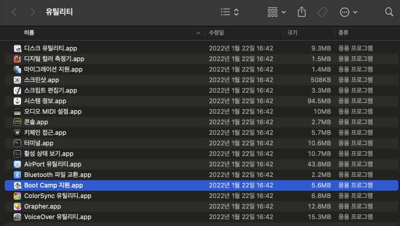Click the Boot Camp 지원.app icon
The width and height of the screenshot is (400, 226).
click(17, 185)
